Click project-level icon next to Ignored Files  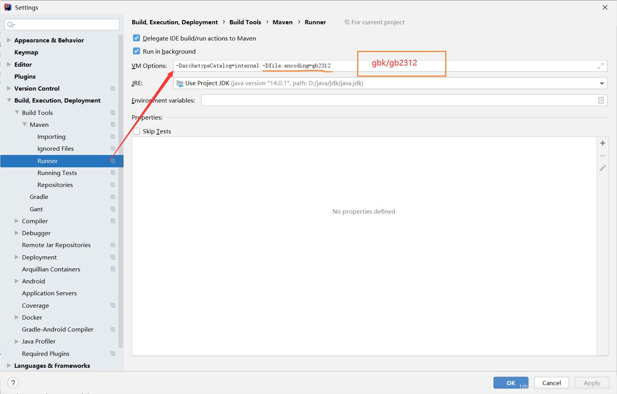pos(113,149)
